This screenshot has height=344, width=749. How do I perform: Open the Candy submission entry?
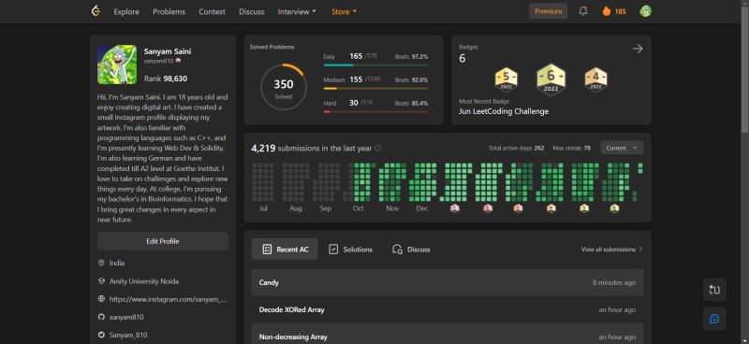[x=448, y=282]
